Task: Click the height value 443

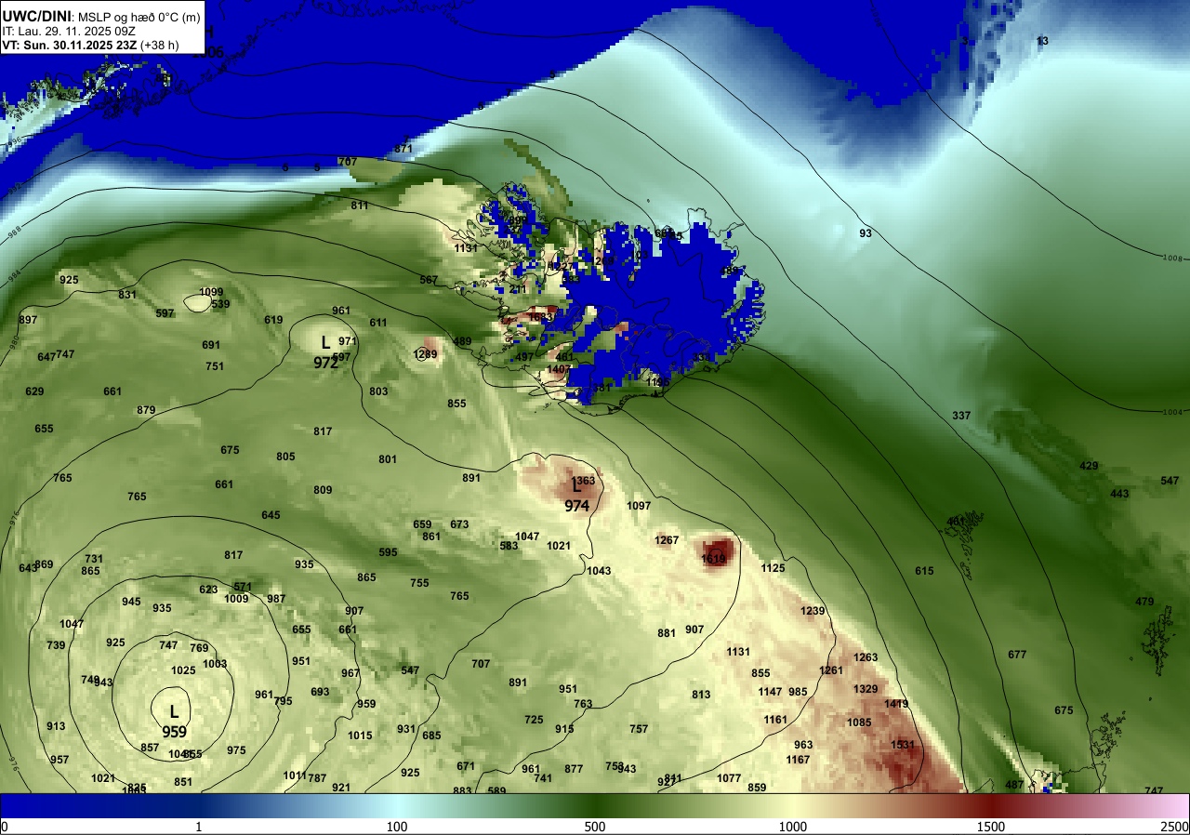Action: coord(1119,494)
